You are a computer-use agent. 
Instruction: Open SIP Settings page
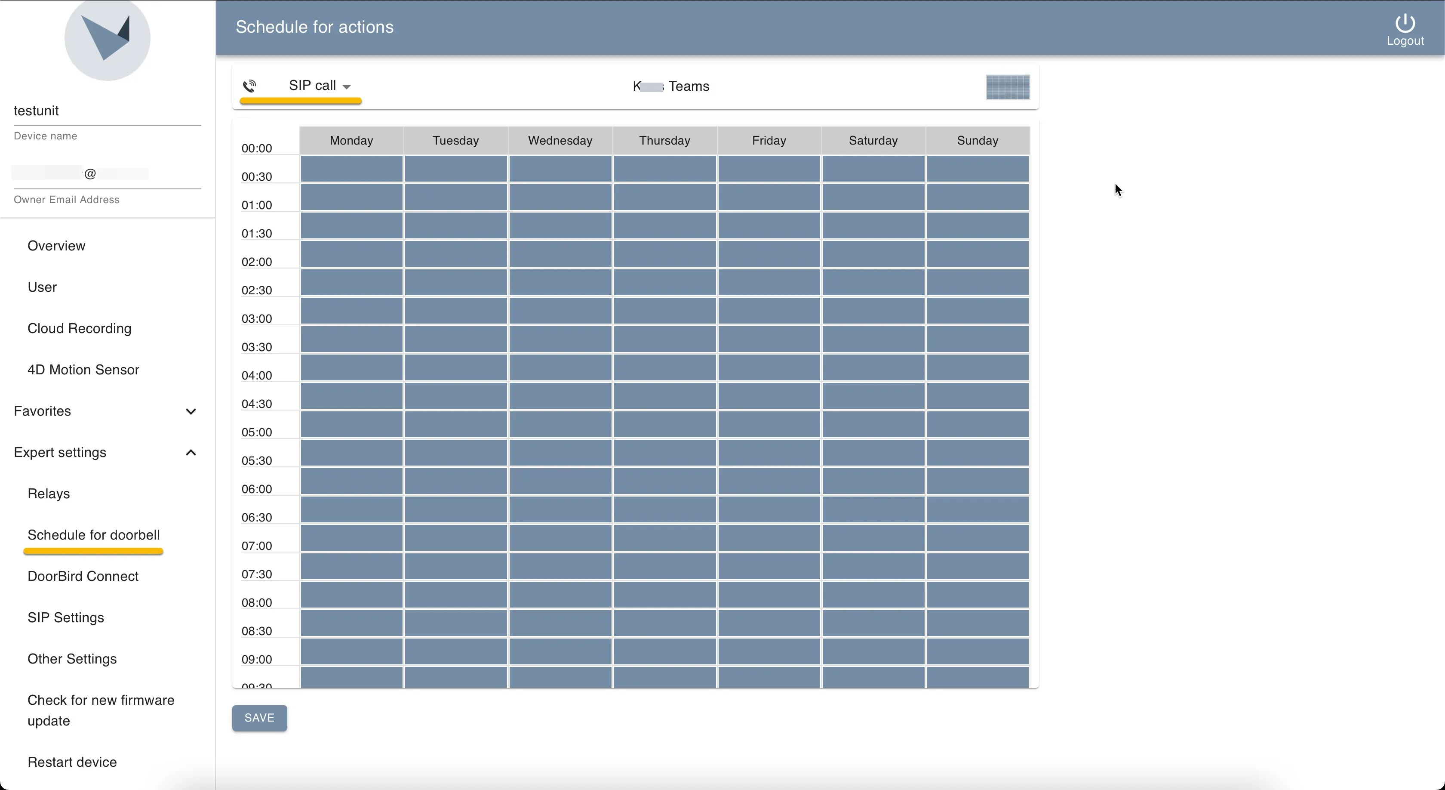point(66,618)
